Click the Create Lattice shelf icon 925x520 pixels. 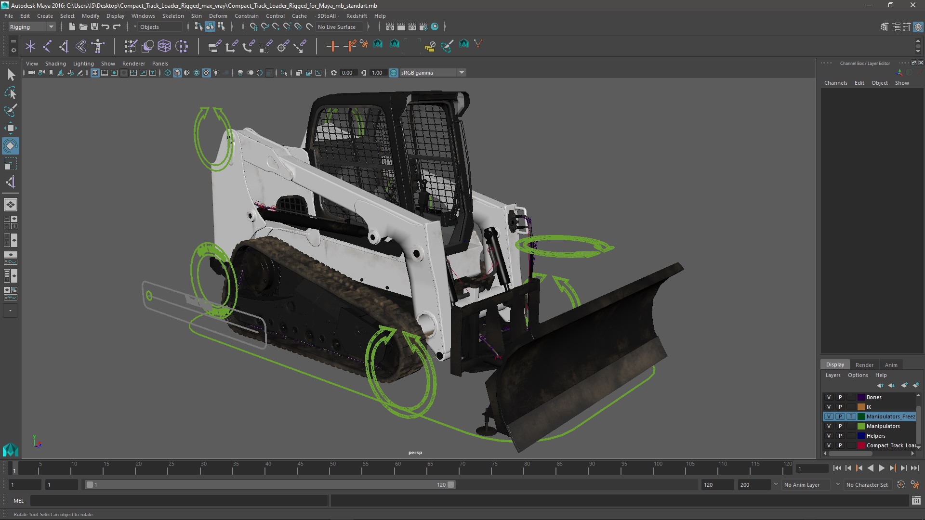tap(164, 46)
